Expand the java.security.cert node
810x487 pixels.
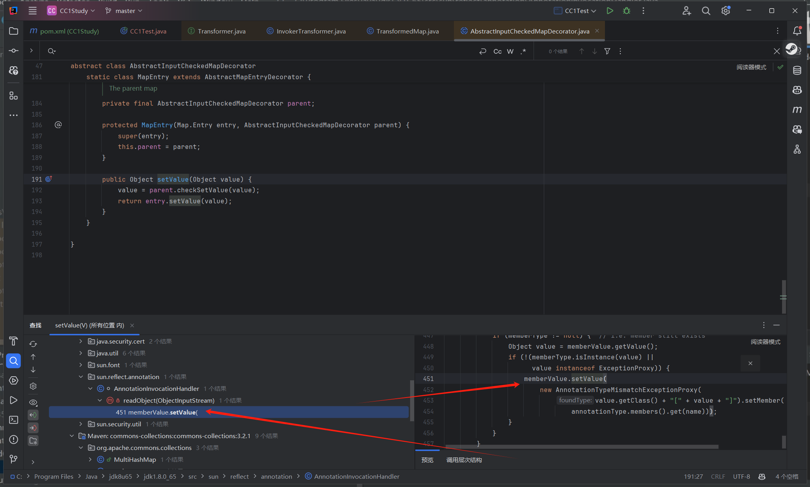pyautogui.click(x=80, y=341)
